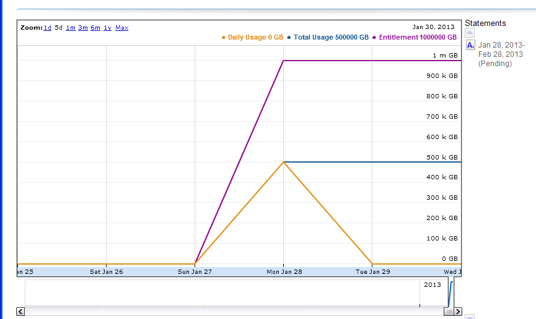
Task: Click the timeline scrollbar right arrow
Action: [x=457, y=312]
